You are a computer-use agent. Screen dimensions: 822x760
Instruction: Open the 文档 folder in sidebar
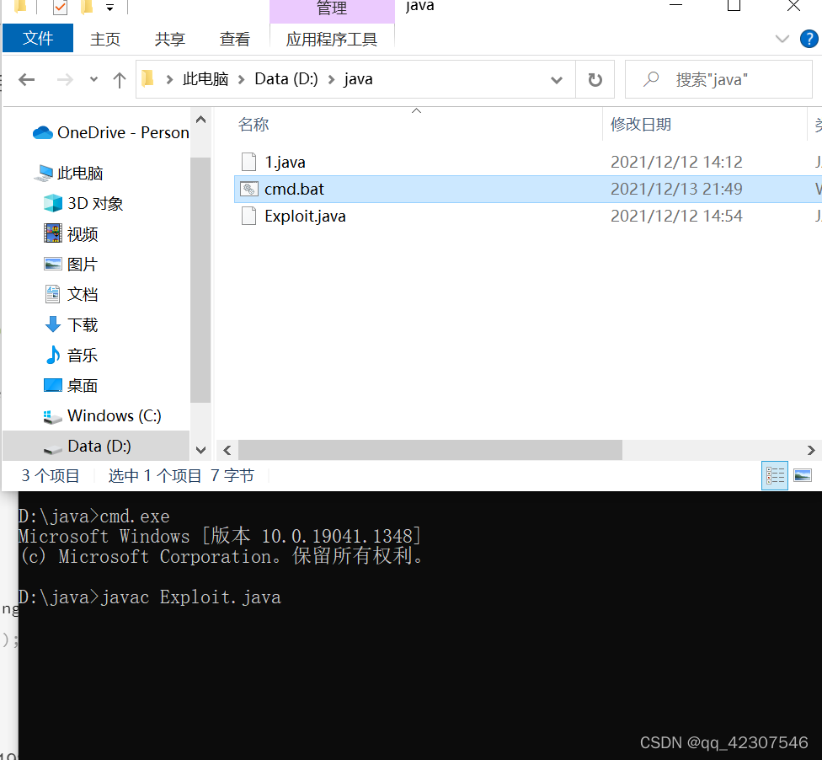[x=71, y=295]
